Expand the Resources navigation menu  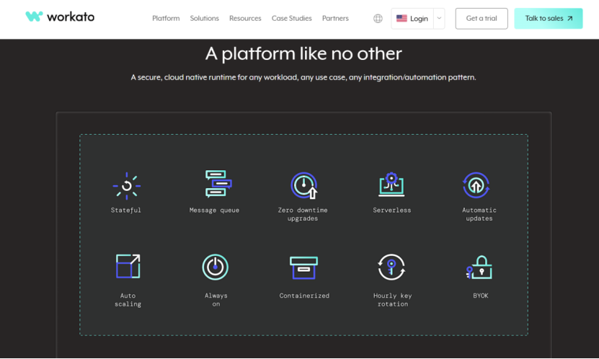tap(245, 19)
